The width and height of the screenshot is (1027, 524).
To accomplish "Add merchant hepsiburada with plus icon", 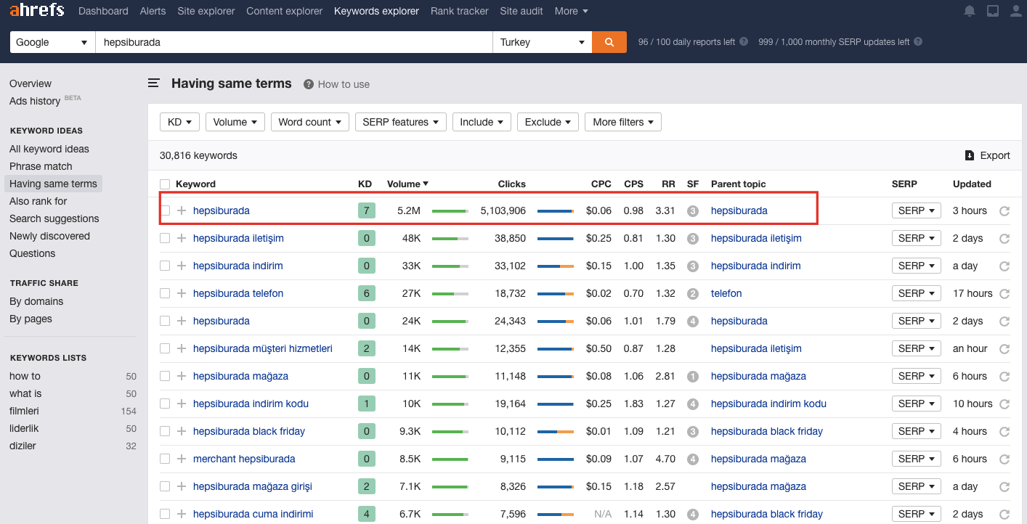I will 182,459.
